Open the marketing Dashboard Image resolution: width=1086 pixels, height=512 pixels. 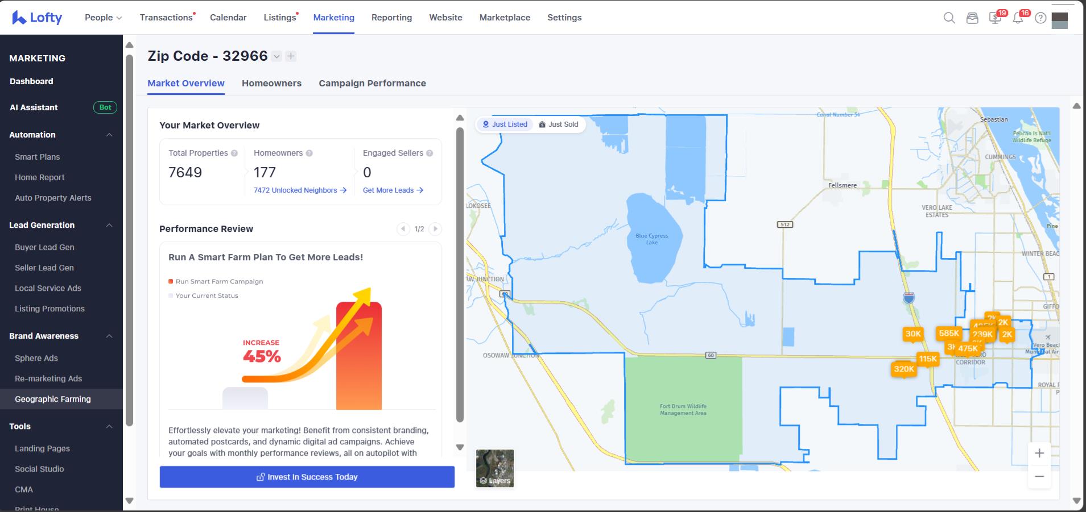[31, 81]
